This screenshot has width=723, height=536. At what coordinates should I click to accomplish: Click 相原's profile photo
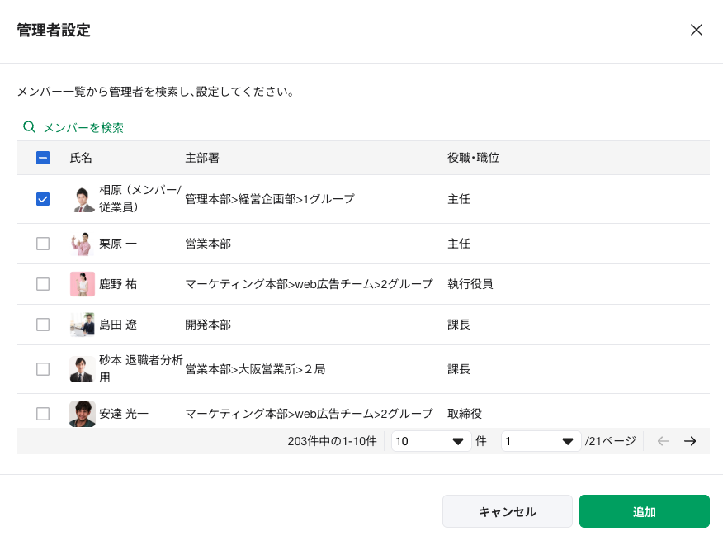click(x=83, y=199)
